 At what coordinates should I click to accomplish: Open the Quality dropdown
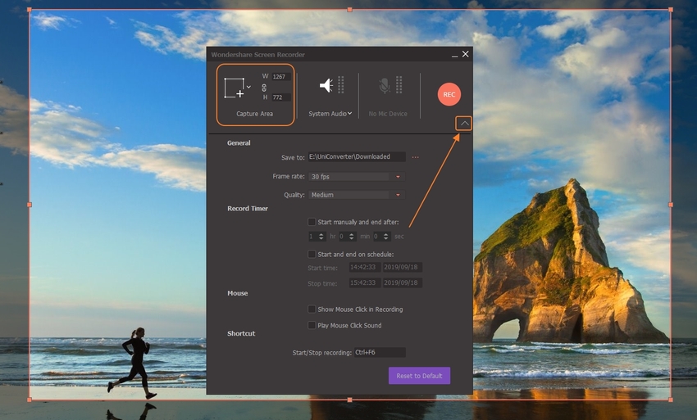[398, 196]
